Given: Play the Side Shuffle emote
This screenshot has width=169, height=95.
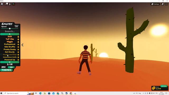Looking at the screenshot, I should 10,47.
